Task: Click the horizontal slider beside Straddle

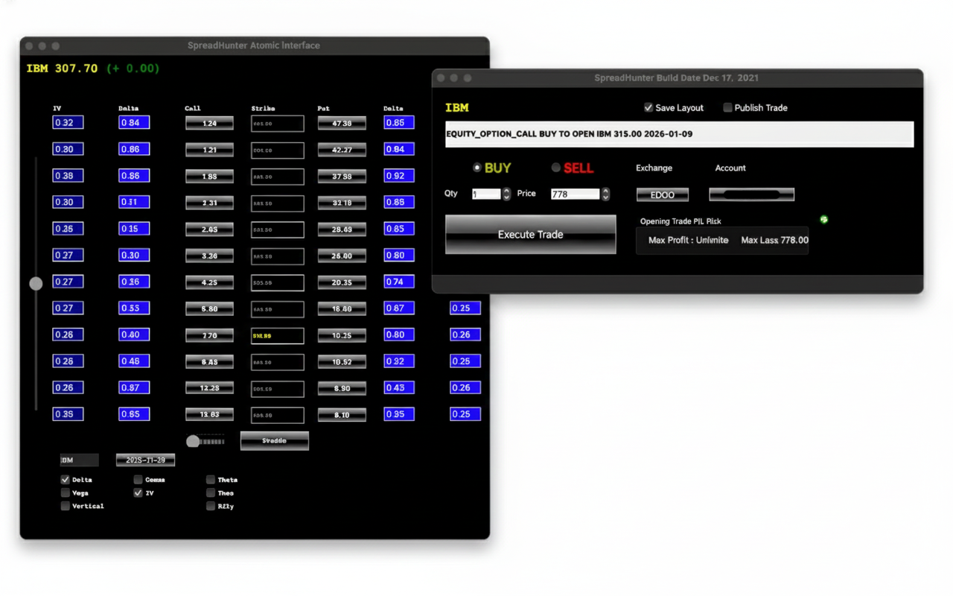Action: [205, 441]
